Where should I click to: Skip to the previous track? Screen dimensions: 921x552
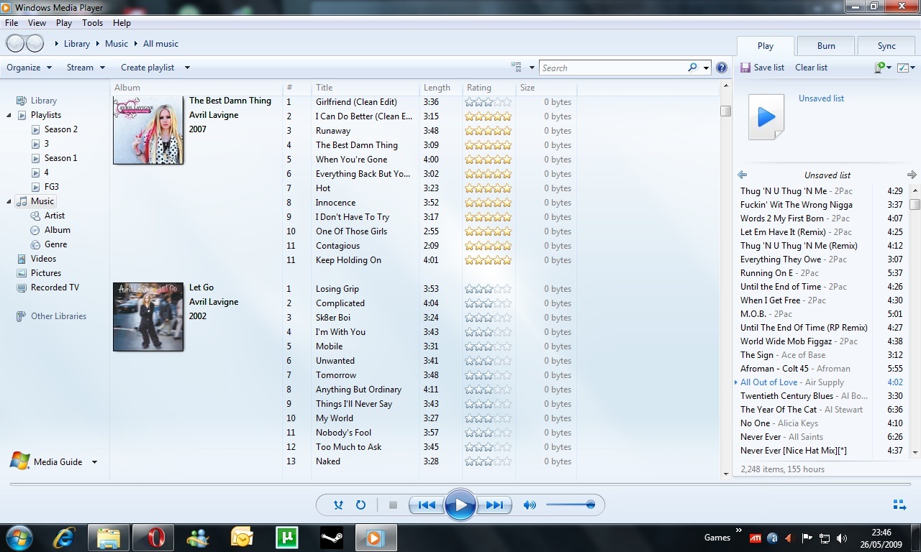point(427,505)
